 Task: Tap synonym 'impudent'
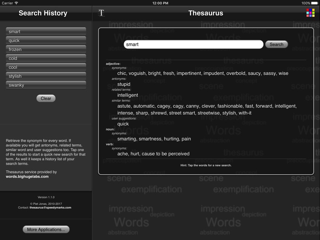tap(214, 73)
